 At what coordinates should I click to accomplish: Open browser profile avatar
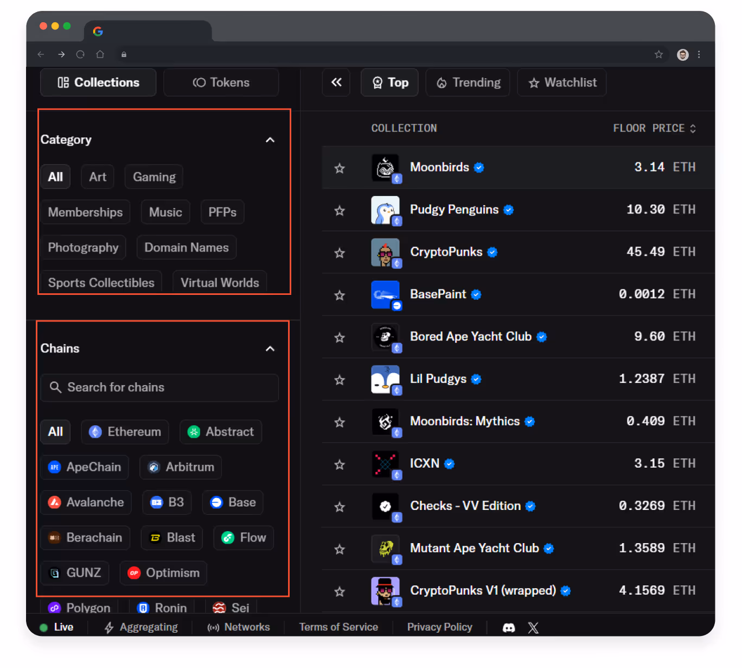tap(683, 54)
